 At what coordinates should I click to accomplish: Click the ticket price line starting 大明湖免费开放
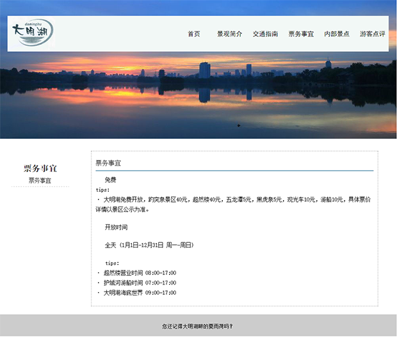tap(234, 200)
